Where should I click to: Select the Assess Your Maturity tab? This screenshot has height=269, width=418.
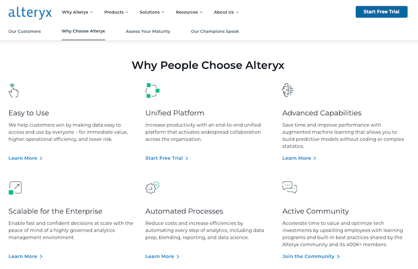(x=148, y=31)
